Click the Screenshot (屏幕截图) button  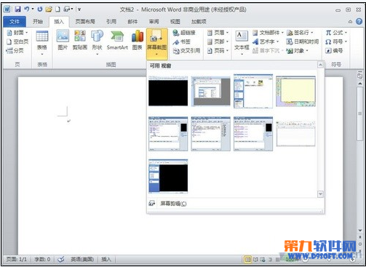pos(157,44)
